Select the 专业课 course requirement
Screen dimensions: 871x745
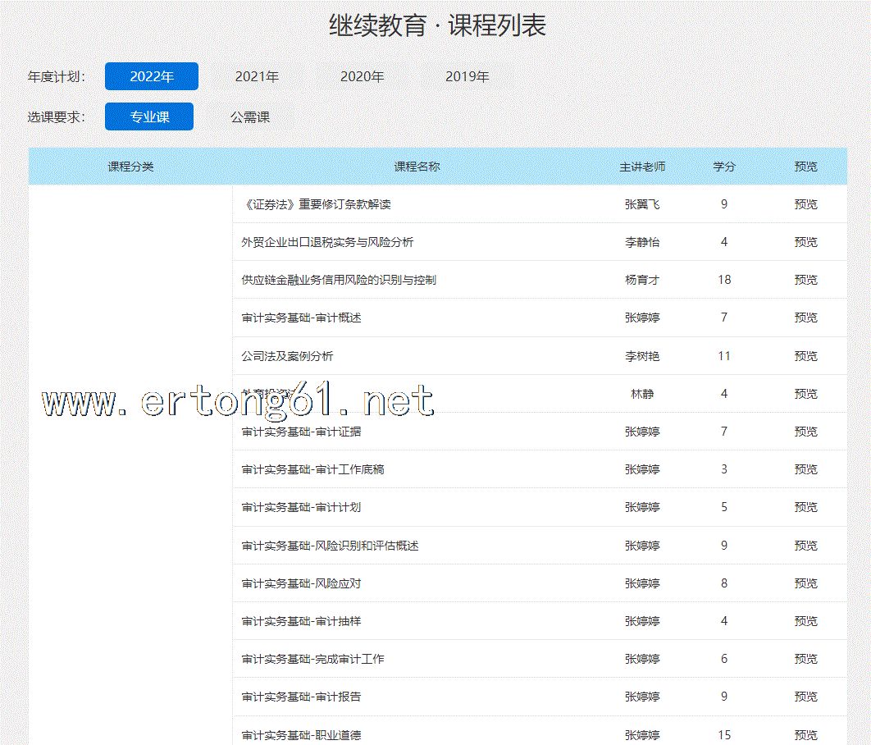pos(149,117)
